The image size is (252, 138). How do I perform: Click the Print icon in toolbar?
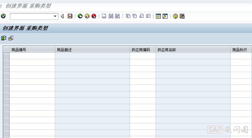coord(104,16)
